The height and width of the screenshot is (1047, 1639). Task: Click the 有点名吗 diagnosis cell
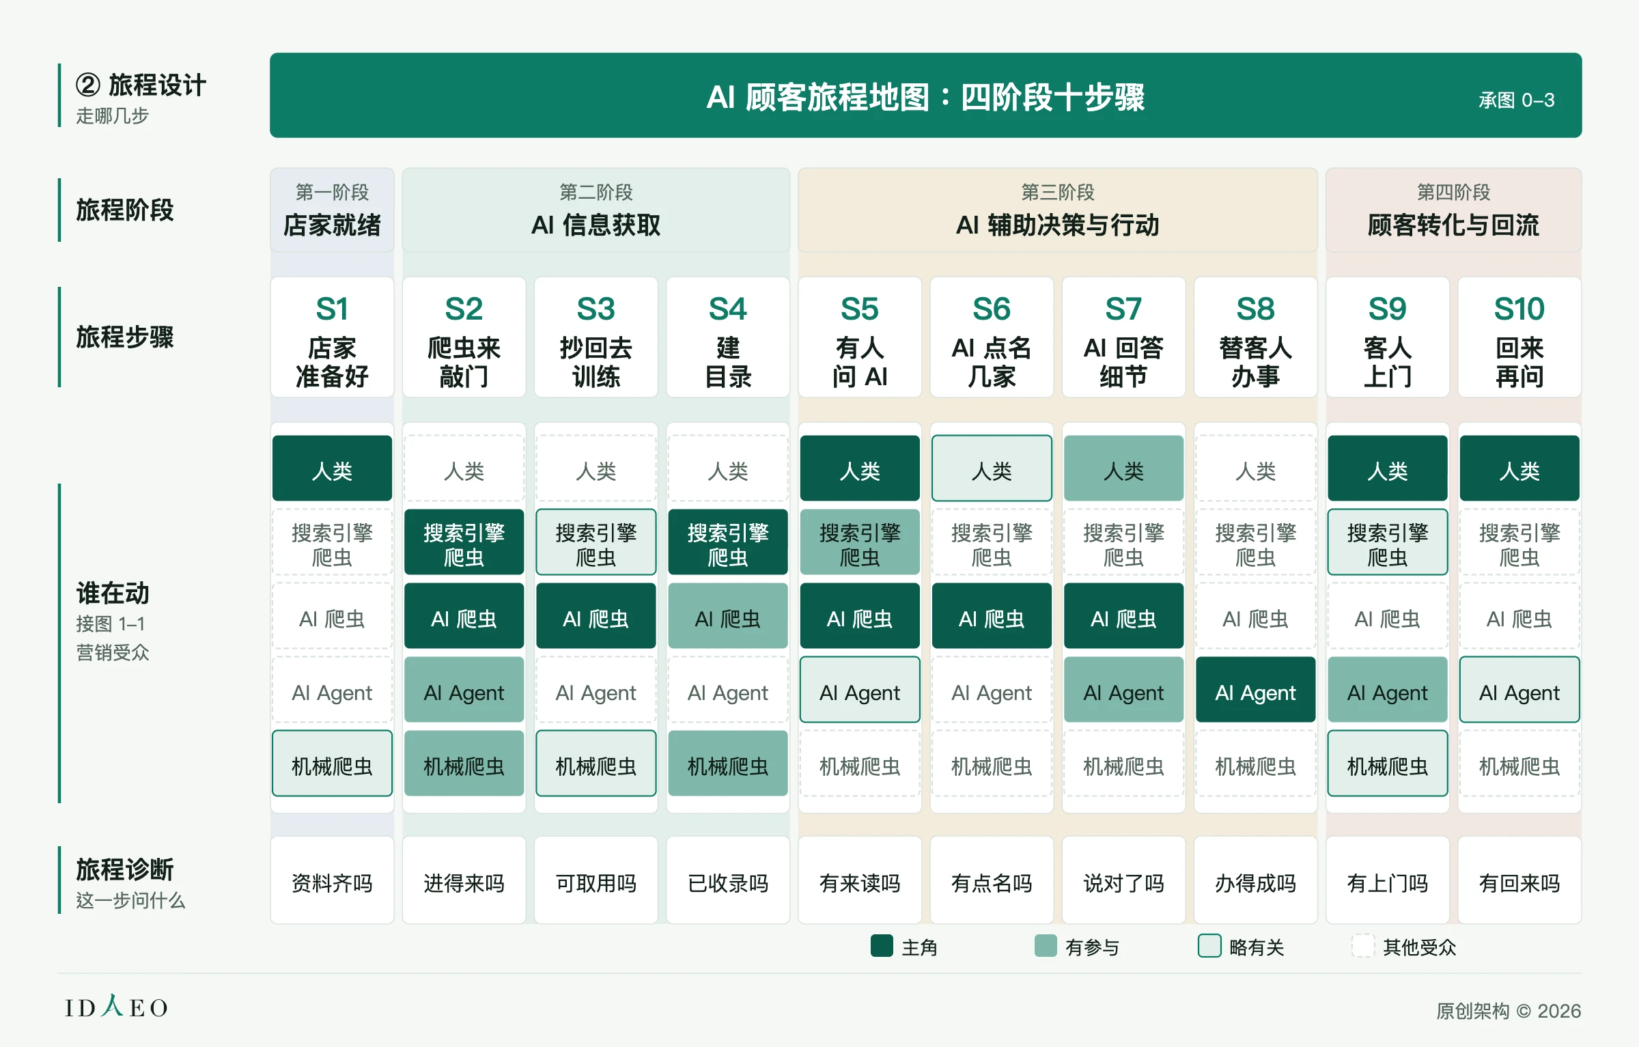click(x=992, y=880)
